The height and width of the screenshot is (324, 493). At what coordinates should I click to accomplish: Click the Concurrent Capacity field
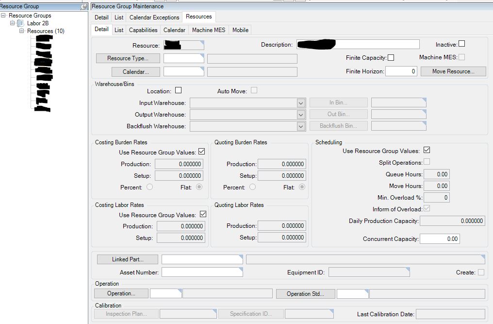click(440, 239)
